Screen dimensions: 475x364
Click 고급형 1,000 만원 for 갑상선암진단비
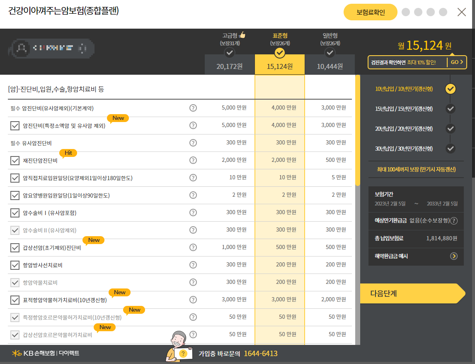tap(234, 247)
